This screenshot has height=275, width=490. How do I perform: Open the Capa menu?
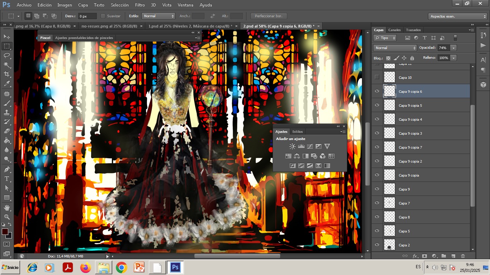[x=83, y=5]
